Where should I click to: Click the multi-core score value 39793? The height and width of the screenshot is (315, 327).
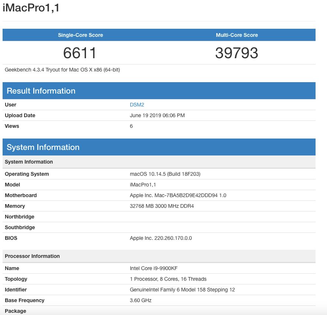click(237, 53)
